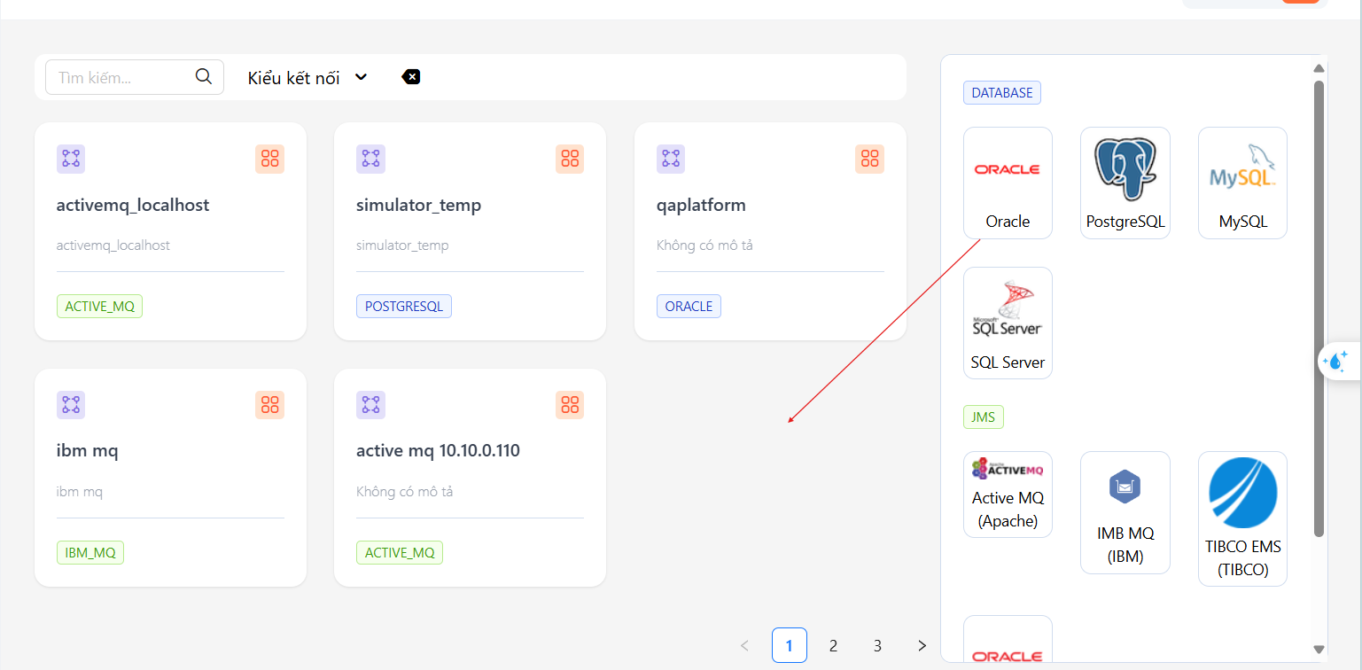1362x670 pixels.
Task: Click connection icon on activemq_localhost card
Action: click(71, 159)
